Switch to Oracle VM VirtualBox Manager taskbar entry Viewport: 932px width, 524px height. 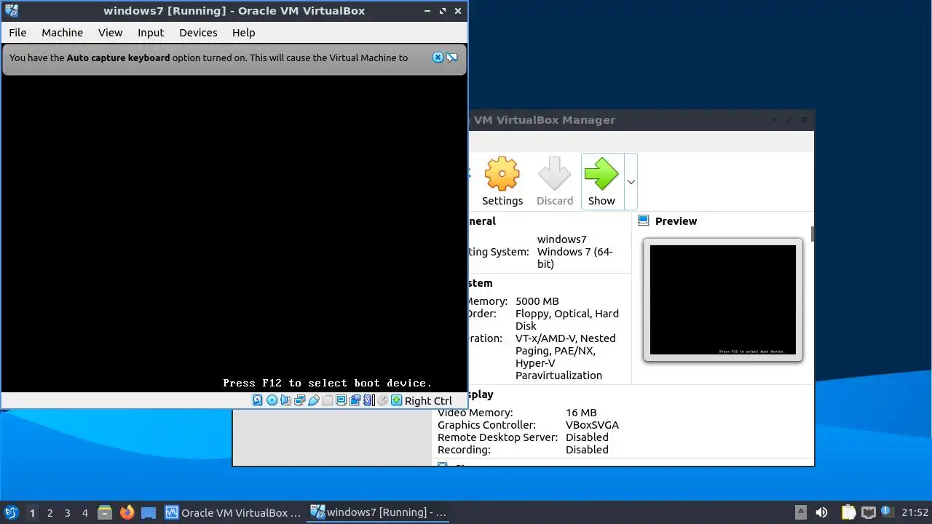click(234, 512)
